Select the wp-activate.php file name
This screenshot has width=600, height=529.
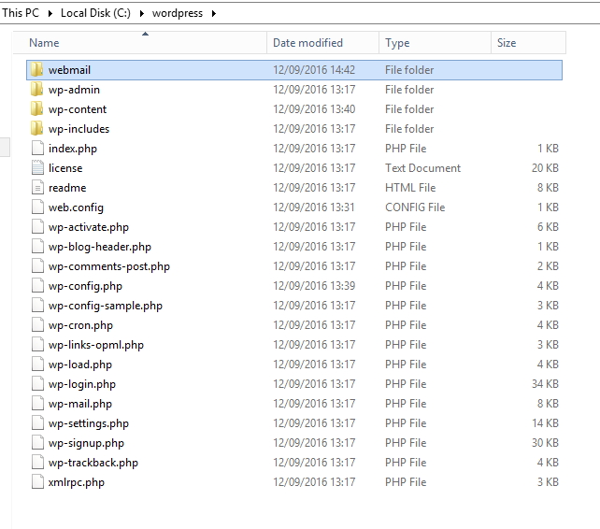coord(89,227)
